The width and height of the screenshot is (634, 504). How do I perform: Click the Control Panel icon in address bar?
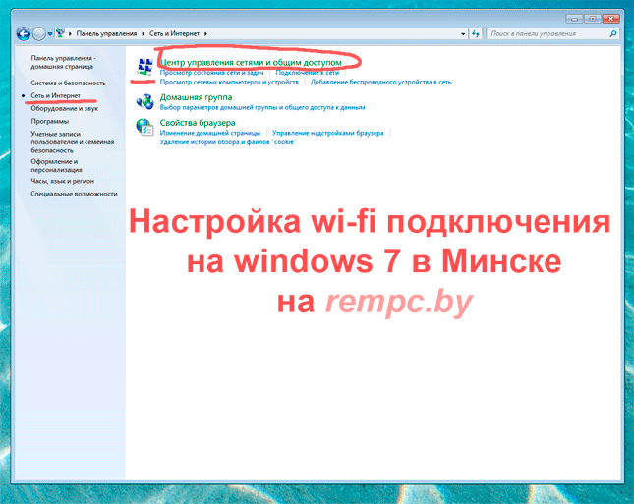60,33
